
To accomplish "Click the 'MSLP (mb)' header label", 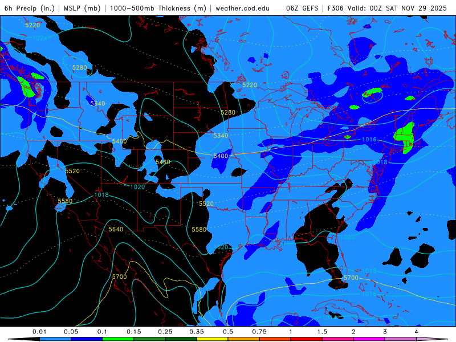I will [82, 8].
